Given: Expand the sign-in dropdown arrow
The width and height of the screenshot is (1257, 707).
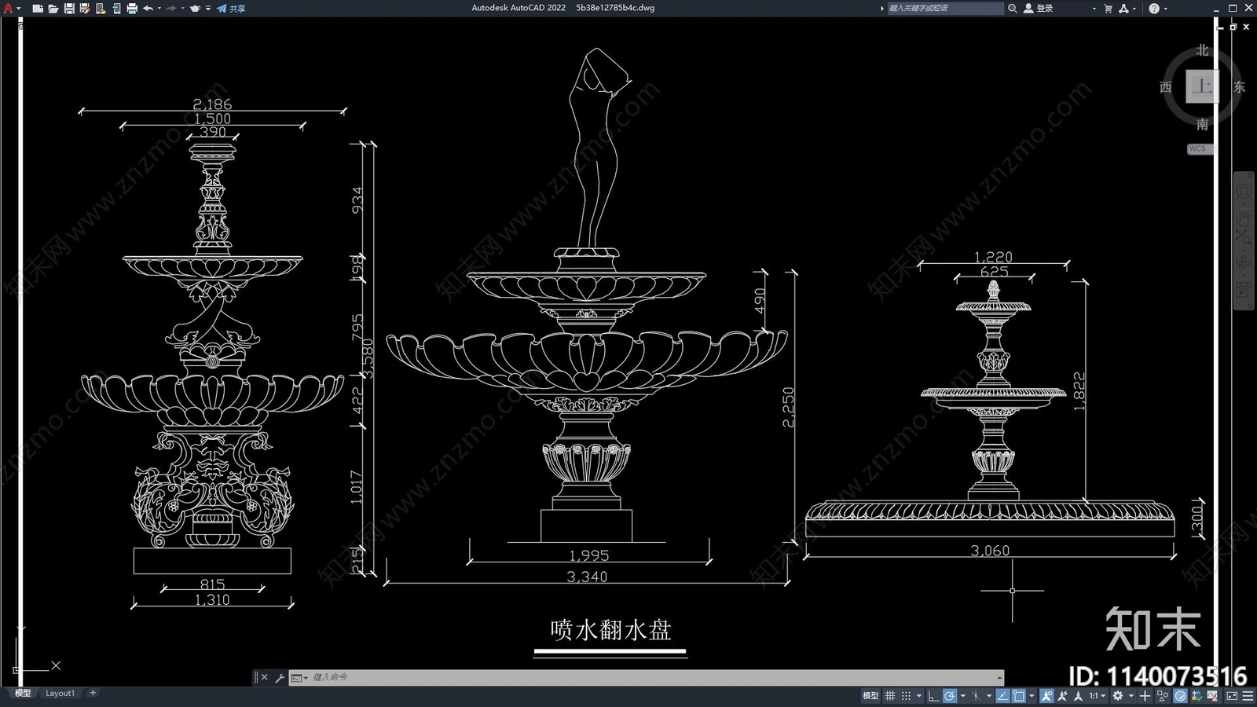Looking at the screenshot, I should 1094,9.
